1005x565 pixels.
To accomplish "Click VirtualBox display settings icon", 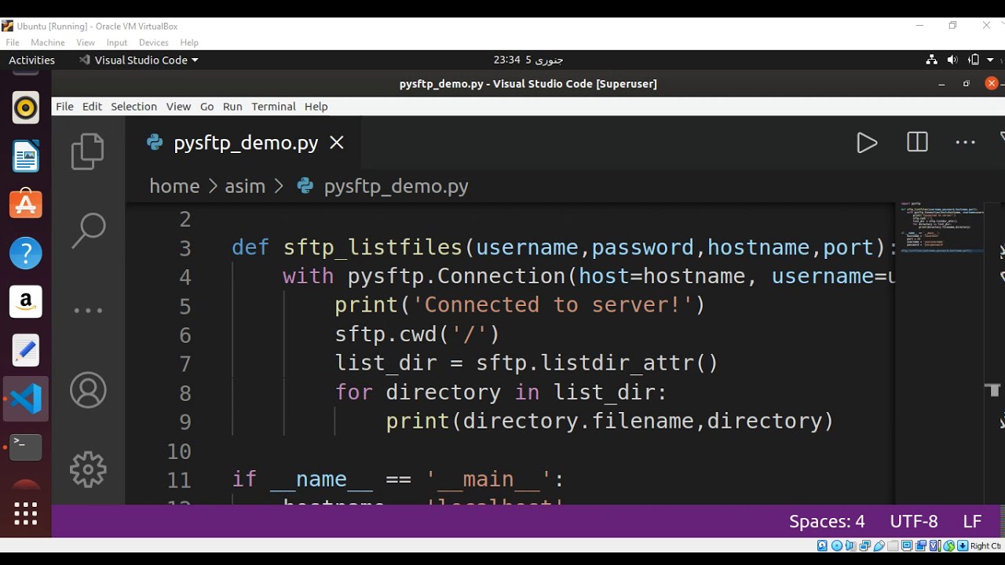I will pyautogui.click(x=907, y=546).
